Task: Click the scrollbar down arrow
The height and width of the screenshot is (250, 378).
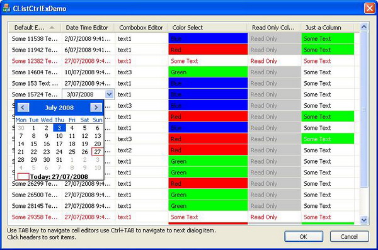Action: pos(364,220)
